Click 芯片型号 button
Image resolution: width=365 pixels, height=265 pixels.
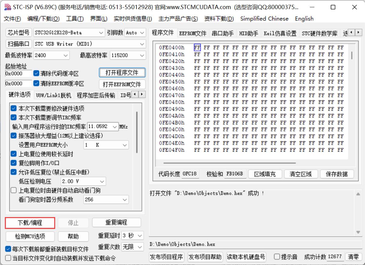coord(19,32)
